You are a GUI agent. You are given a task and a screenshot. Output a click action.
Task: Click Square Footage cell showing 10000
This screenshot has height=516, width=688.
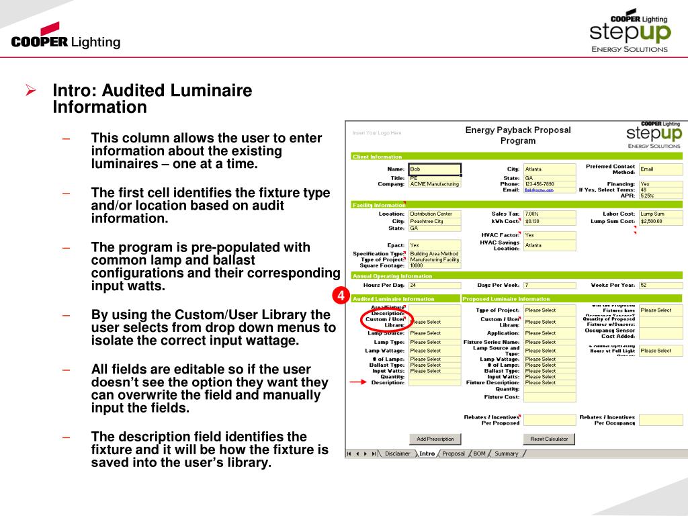[435, 265]
